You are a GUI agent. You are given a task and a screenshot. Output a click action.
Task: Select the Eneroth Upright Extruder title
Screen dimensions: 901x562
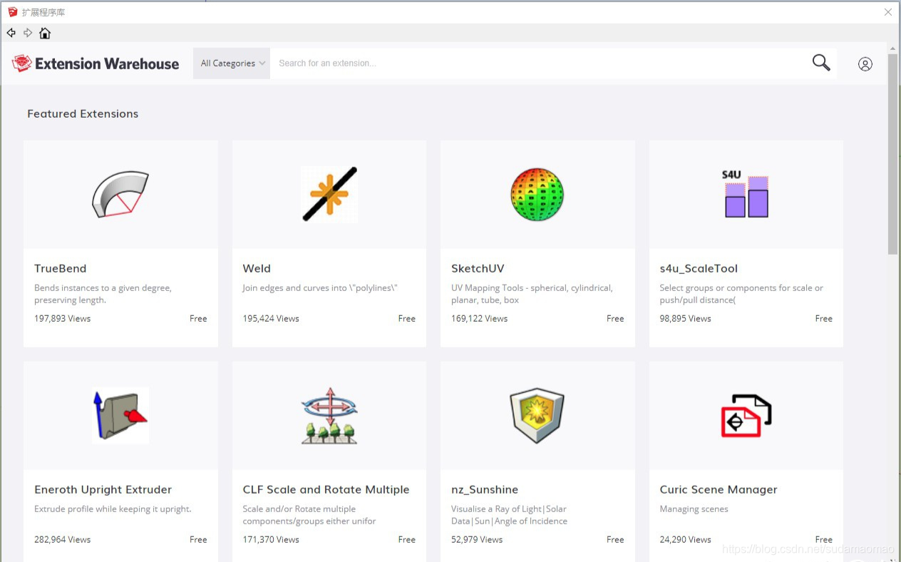click(103, 490)
